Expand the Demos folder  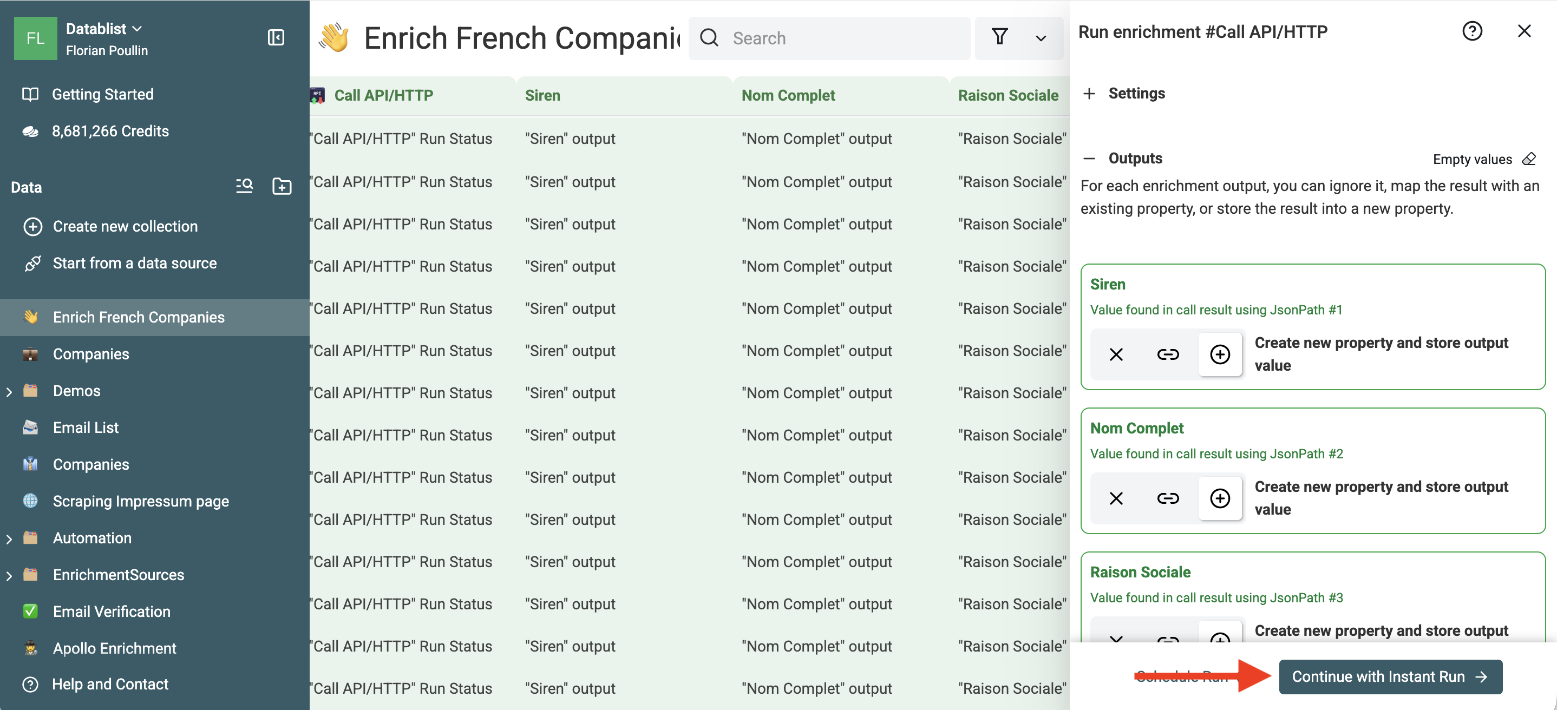coord(9,392)
